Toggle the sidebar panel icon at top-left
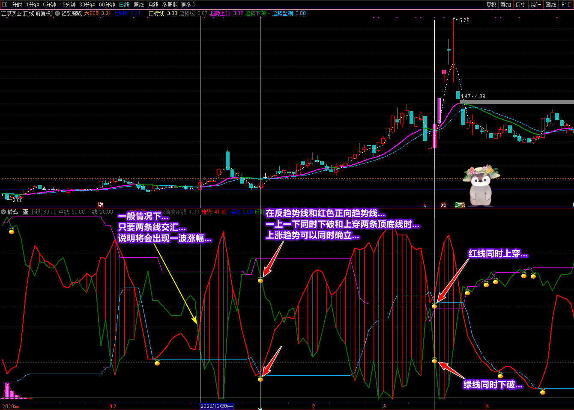The height and width of the screenshot is (410, 574). [x=5, y=5]
